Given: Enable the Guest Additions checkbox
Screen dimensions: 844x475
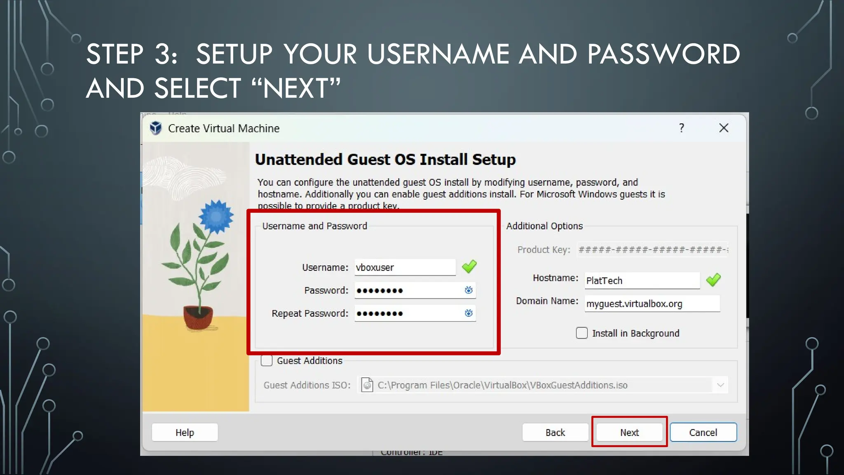Looking at the screenshot, I should tap(267, 361).
